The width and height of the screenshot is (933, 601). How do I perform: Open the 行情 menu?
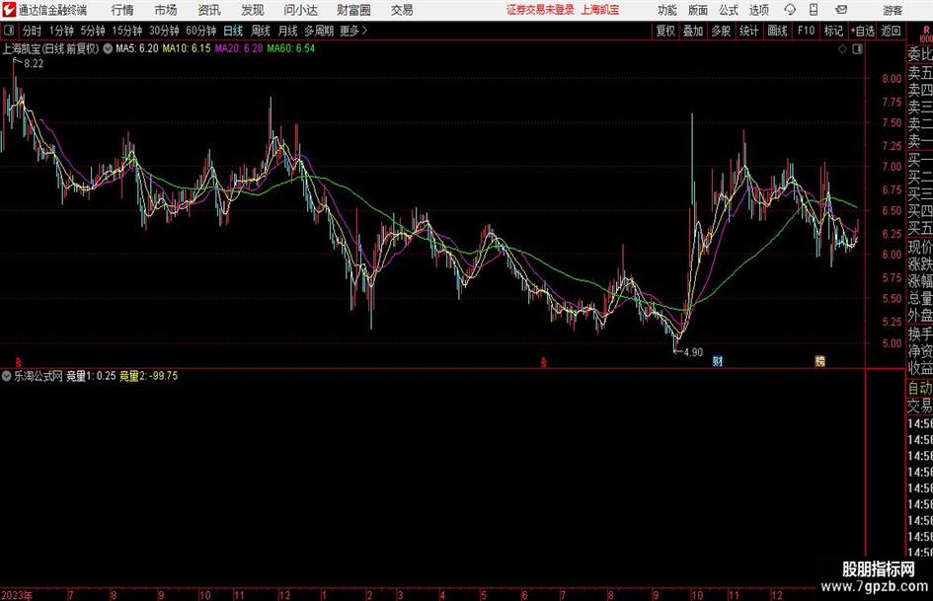[122, 10]
